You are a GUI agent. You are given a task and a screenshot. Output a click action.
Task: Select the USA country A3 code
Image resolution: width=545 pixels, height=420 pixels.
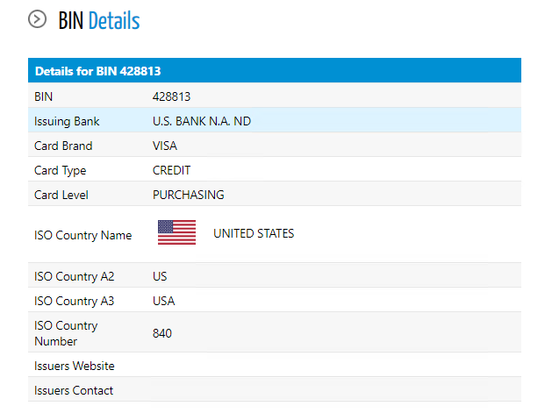click(x=164, y=302)
